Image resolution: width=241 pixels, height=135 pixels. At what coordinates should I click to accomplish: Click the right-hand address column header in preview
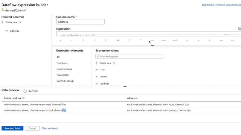131,98
